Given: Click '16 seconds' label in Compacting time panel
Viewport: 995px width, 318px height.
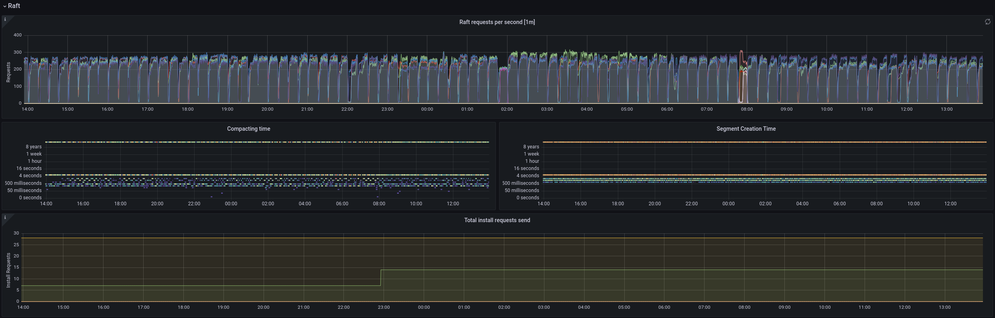Looking at the screenshot, I should tap(29, 168).
